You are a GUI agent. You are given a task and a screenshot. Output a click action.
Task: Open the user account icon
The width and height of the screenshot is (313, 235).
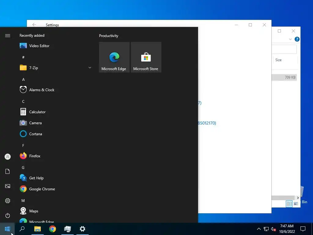click(x=8, y=157)
